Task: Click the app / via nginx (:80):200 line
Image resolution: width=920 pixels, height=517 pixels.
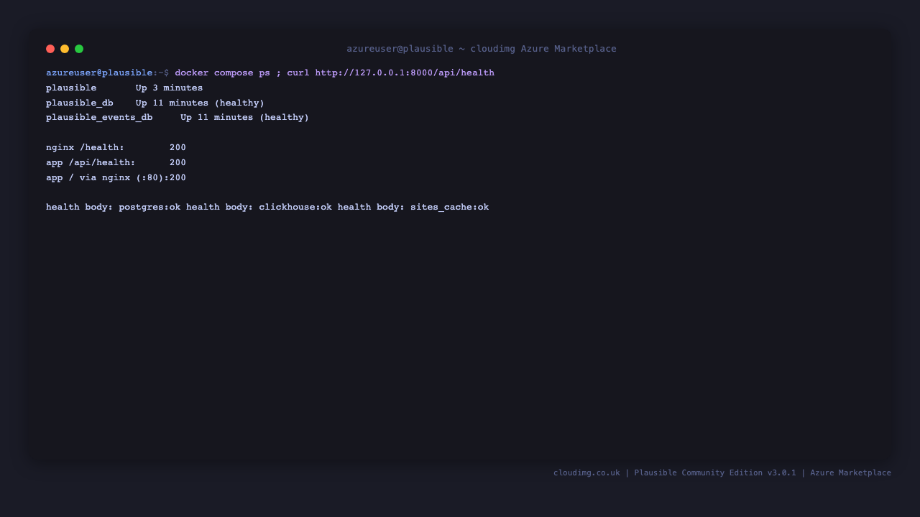Action: [x=116, y=178]
